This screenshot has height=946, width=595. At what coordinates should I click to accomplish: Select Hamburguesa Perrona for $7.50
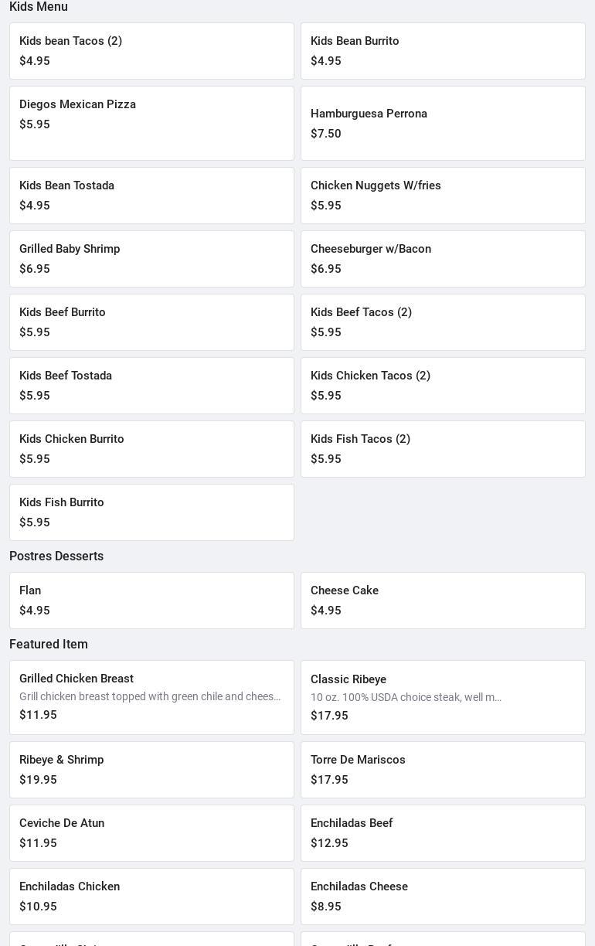(443, 124)
